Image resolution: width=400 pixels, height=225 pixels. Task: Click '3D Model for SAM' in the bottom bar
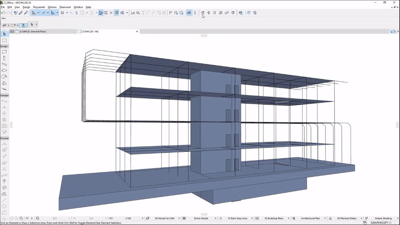click(x=164, y=218)
